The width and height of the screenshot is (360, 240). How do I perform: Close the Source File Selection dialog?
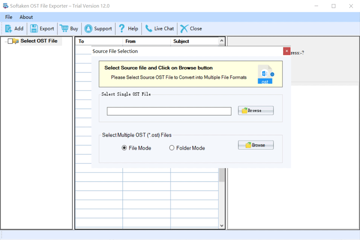(287, 51)
